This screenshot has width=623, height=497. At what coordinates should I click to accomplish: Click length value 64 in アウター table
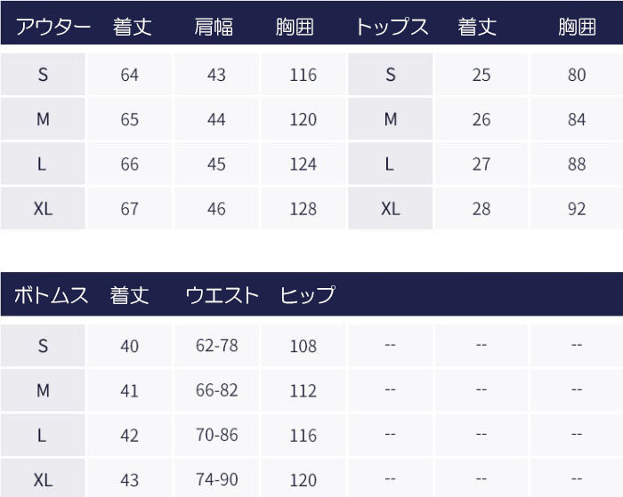(129, 75)
